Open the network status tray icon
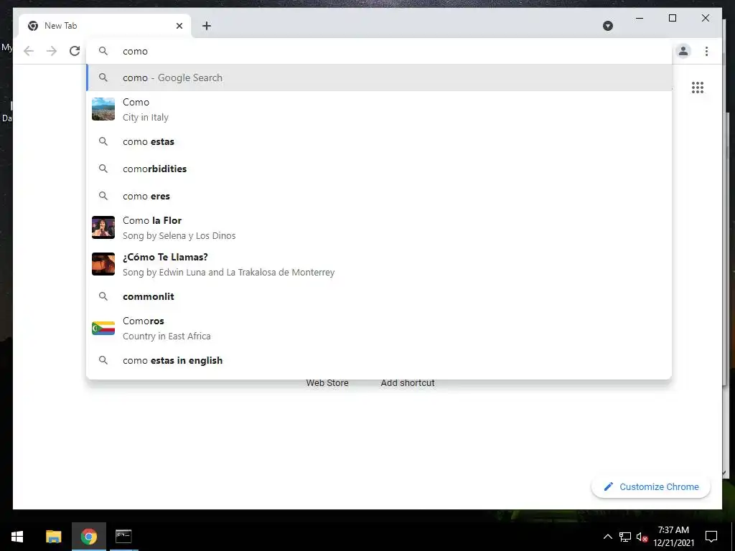The height and width of the screenshot is (551, 735). 625,537
